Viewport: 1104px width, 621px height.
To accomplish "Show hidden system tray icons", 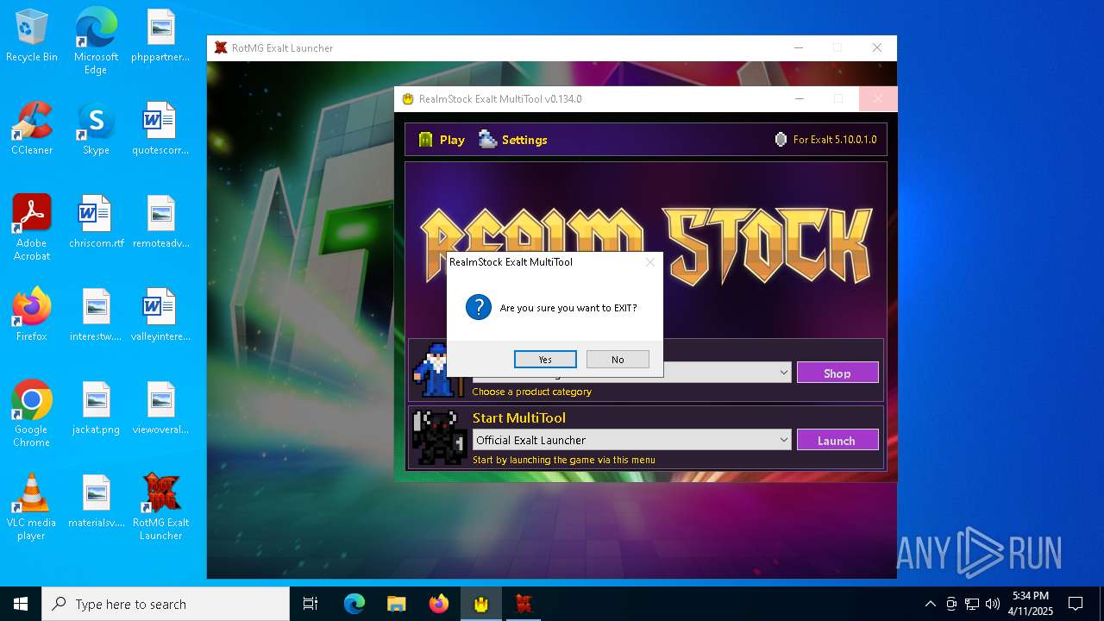I will 930,604.
